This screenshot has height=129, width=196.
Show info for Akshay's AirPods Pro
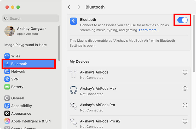(x=185, y=105)
